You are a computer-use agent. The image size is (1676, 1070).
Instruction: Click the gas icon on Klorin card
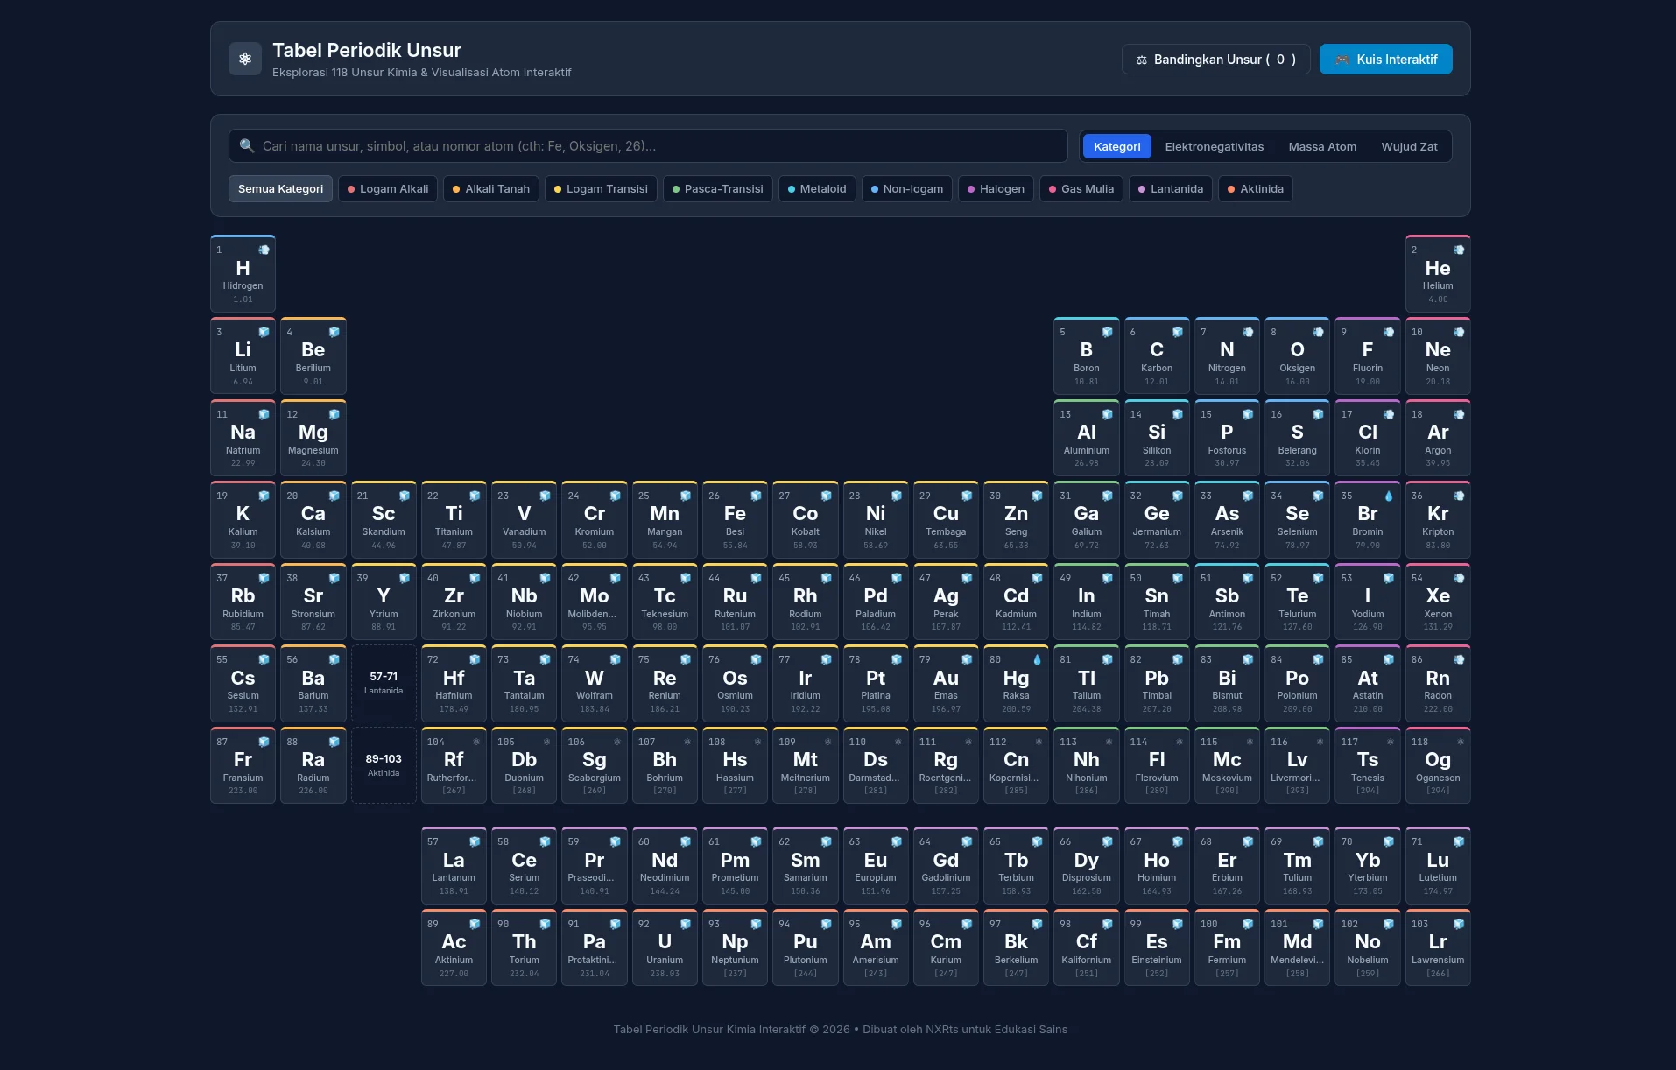click(1389, 414)
